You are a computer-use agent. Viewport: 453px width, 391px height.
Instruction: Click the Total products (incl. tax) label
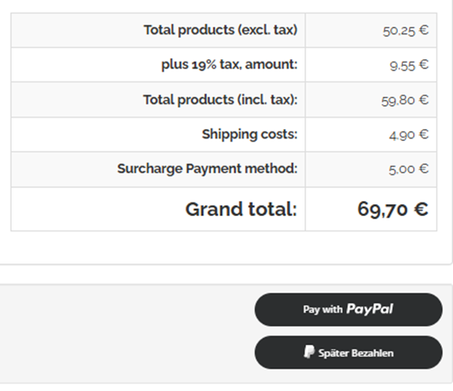220,100
